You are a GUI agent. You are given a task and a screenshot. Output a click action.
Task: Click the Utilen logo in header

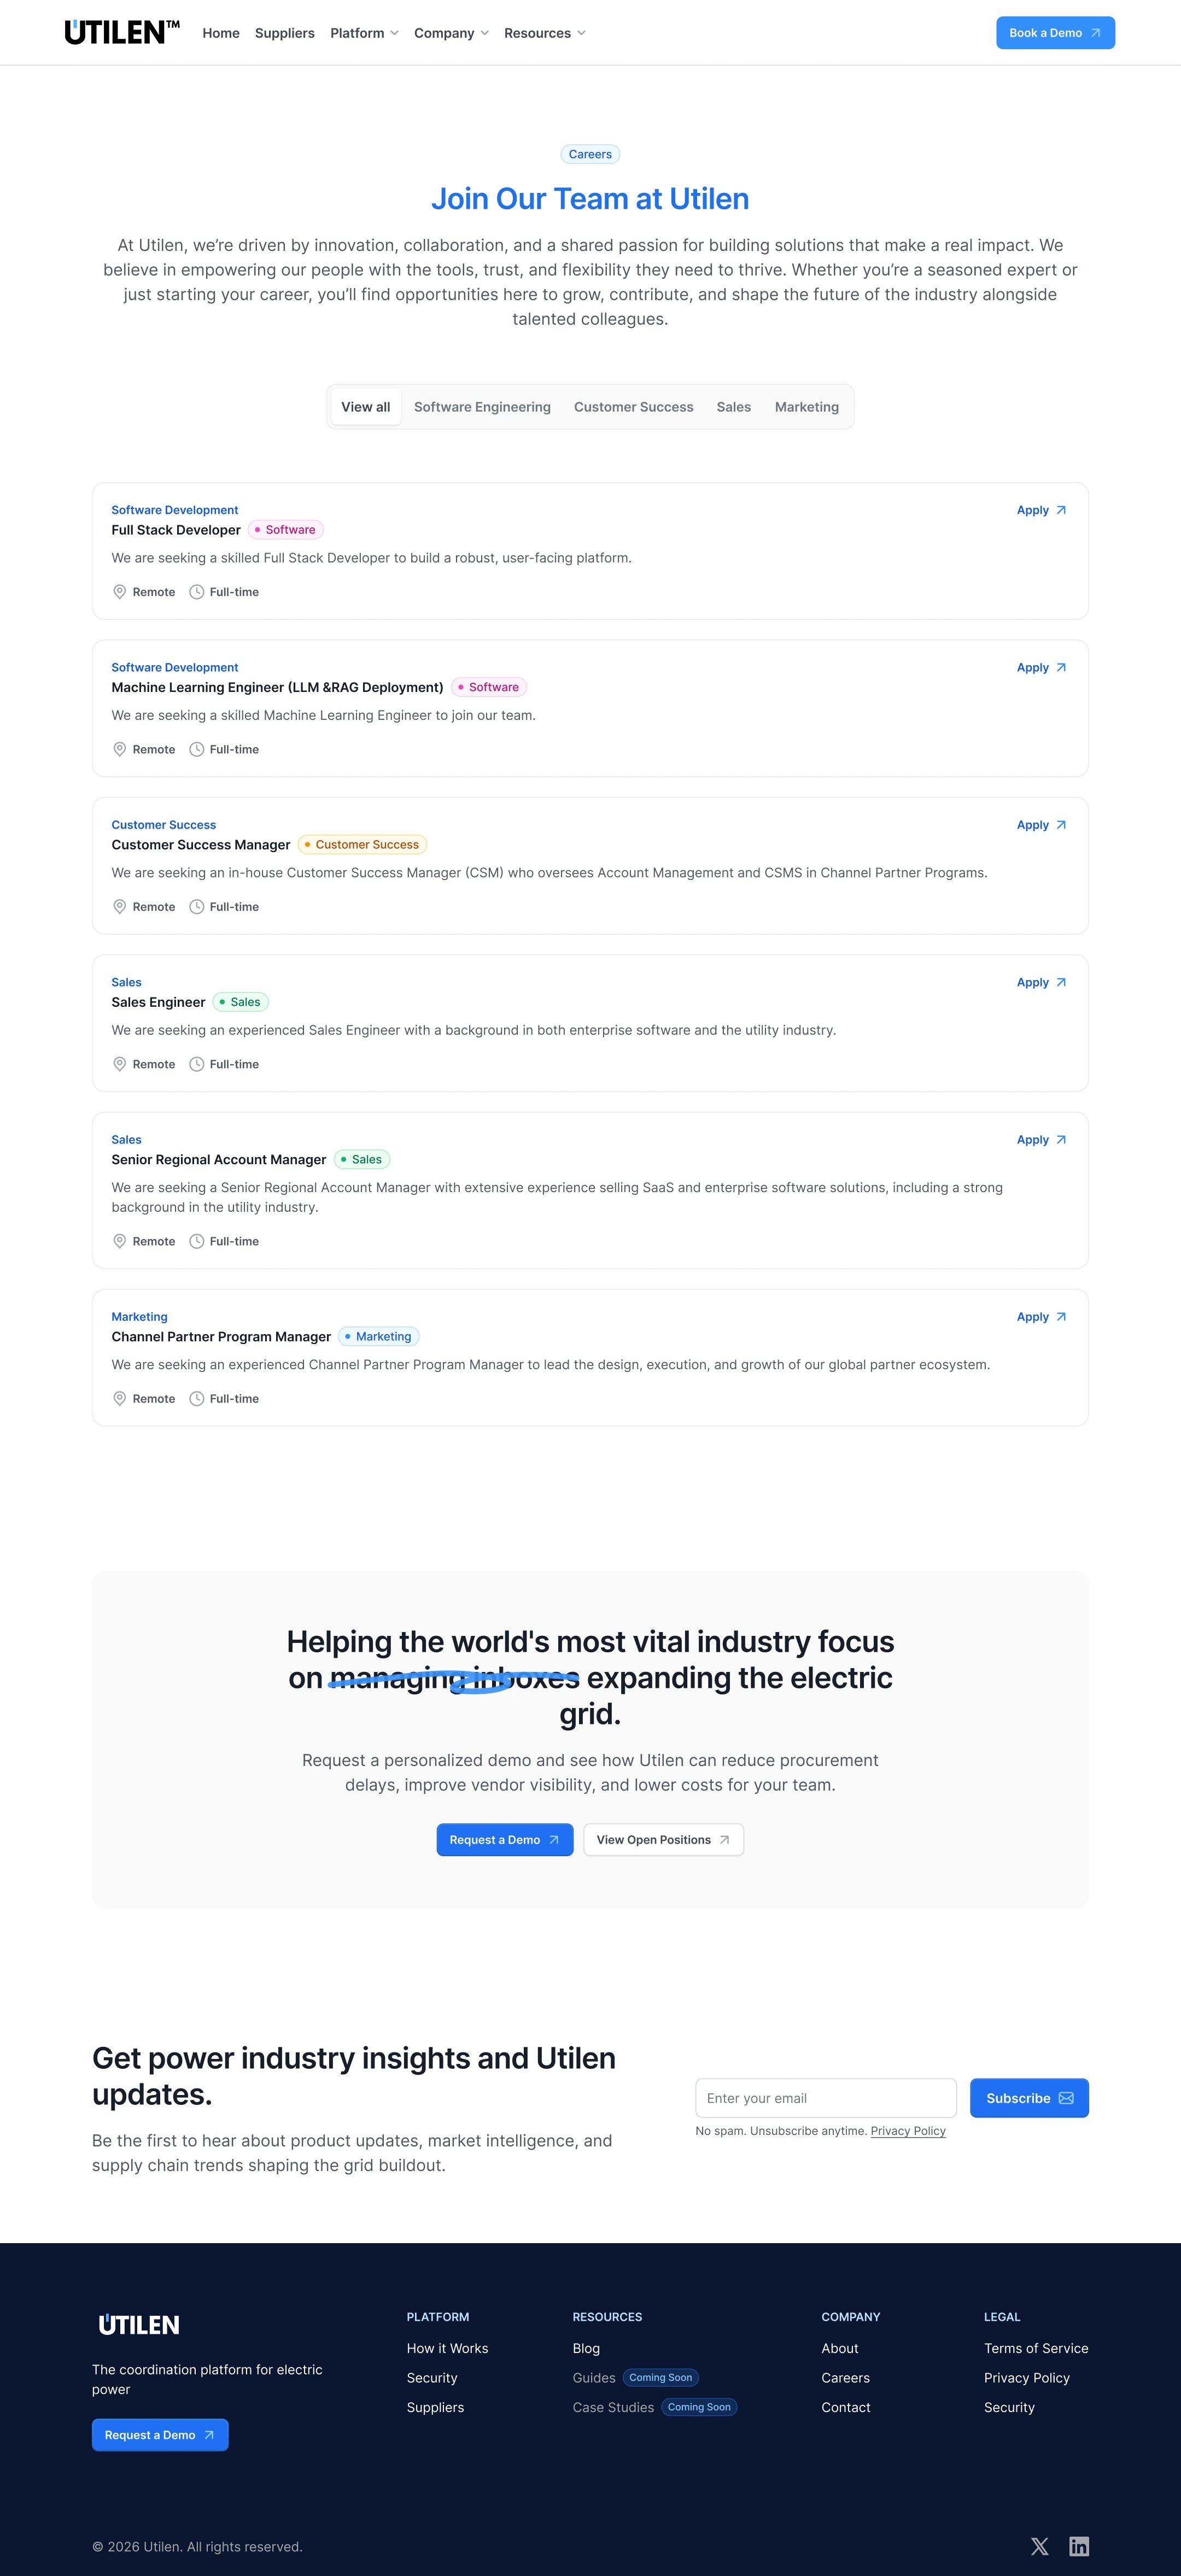(x=121, y=33)
